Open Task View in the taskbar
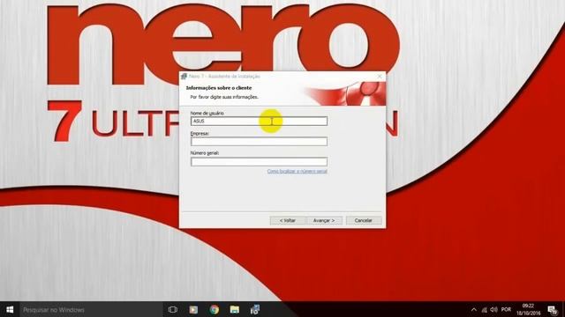 (173, 309)
